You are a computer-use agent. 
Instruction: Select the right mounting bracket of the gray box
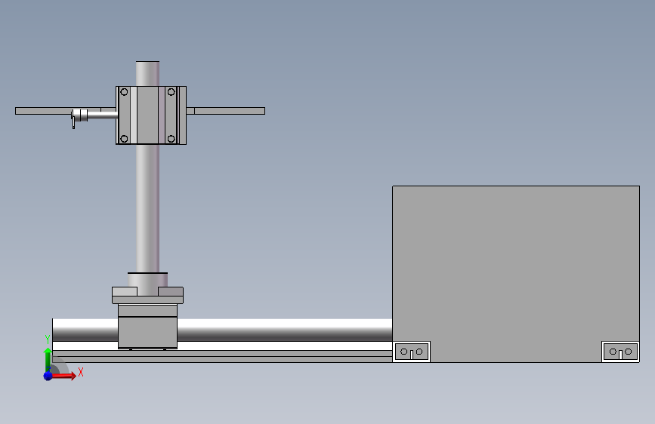pyautogui.click(x=620, y=352)
